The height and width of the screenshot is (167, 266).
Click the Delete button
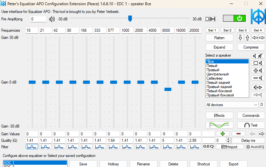[173, 164]
